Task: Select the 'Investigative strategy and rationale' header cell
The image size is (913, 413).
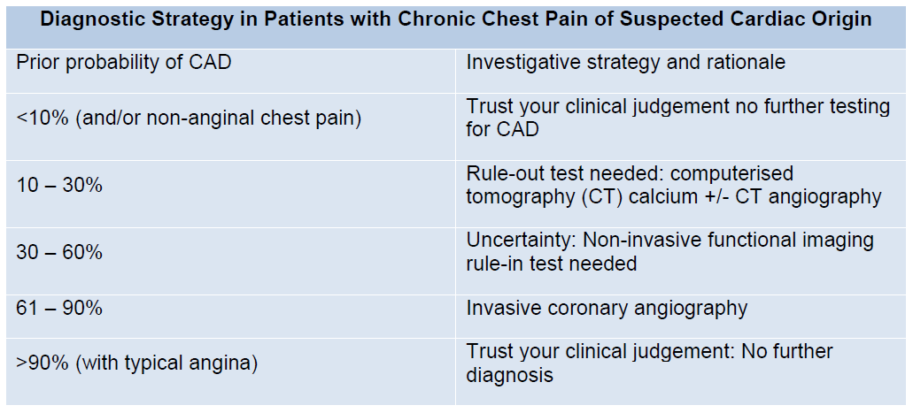Action: (681, 71)
